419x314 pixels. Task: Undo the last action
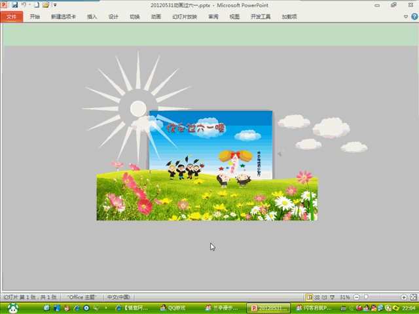(24, 5)
